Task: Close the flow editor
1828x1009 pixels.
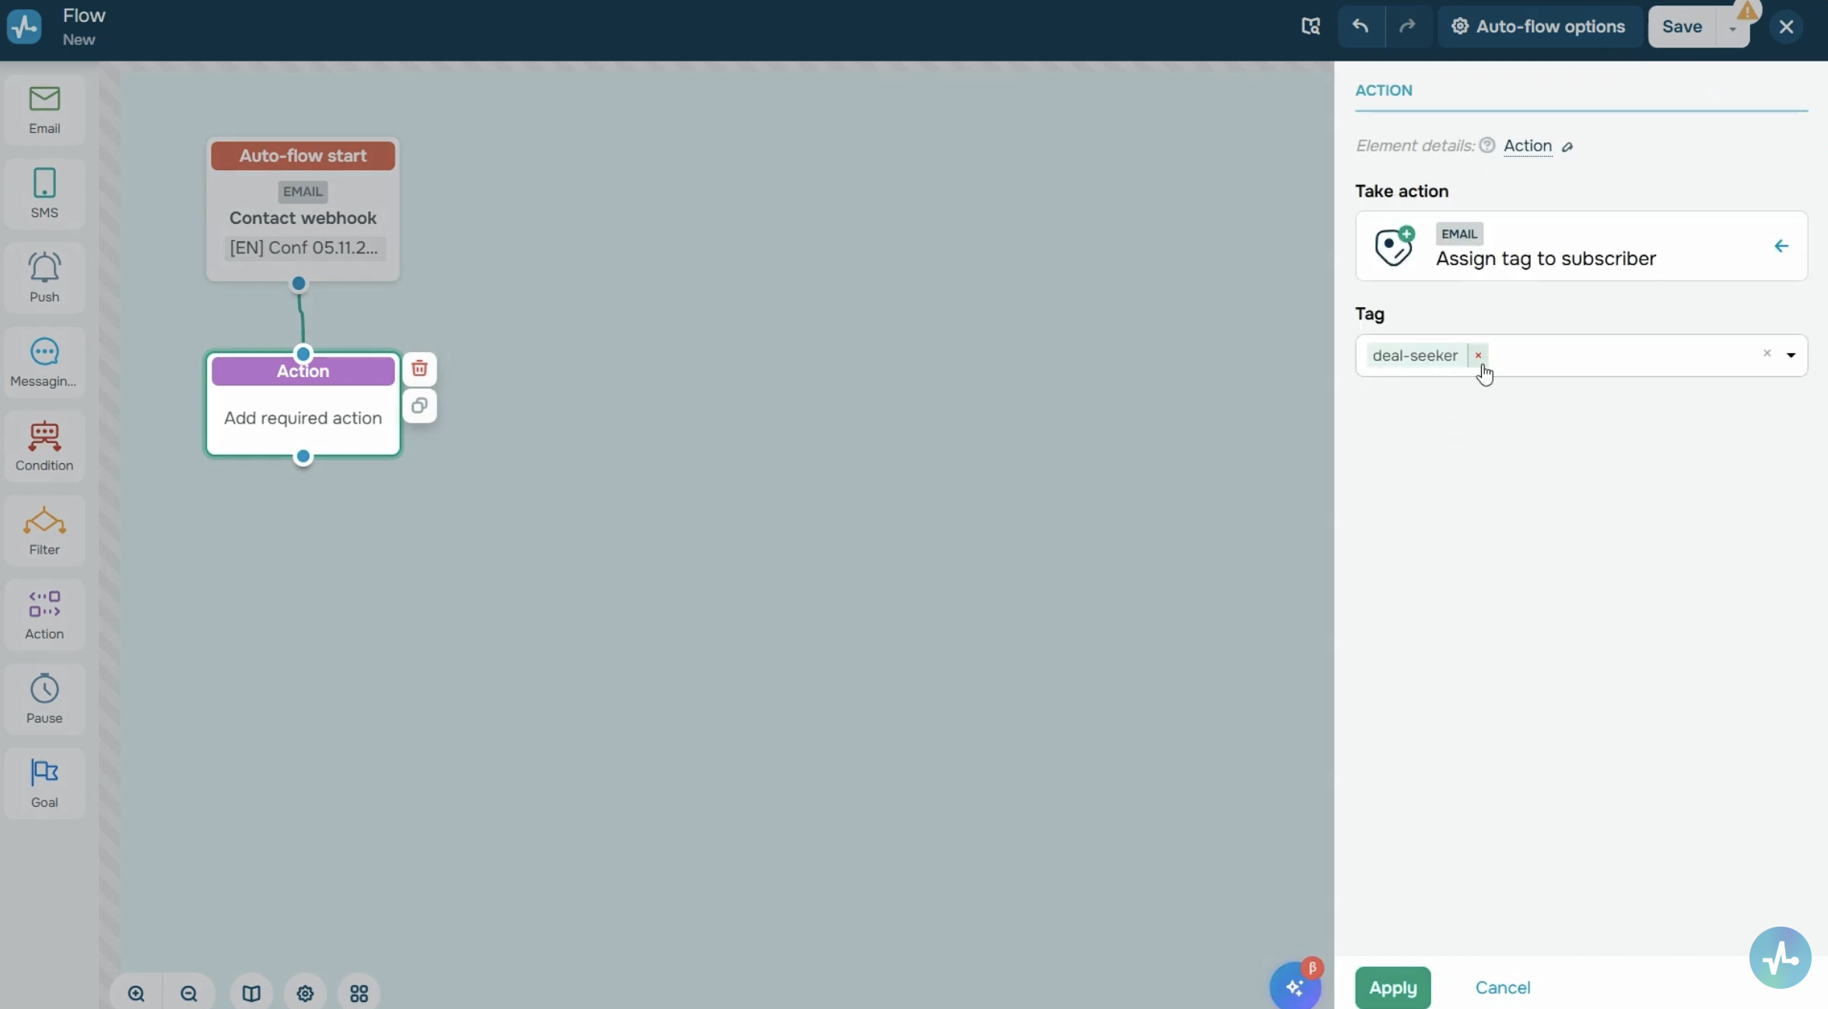Action: (x=1786, y=26)
